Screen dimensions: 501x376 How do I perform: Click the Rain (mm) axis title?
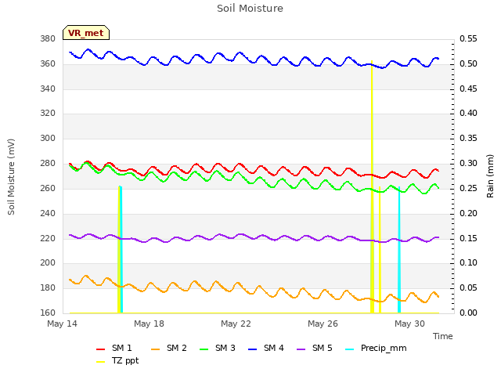coord(490,176)
